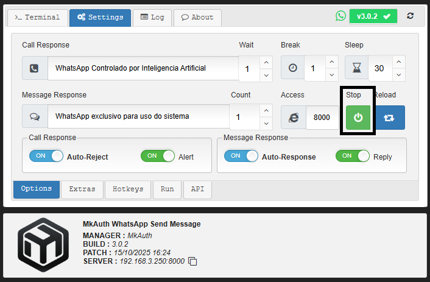Edit the Call Response message field

click(143, 68)
